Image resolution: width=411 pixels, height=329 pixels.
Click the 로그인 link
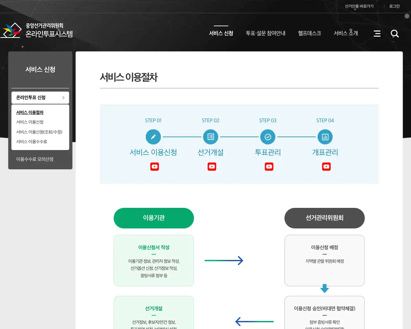[394, 6]
